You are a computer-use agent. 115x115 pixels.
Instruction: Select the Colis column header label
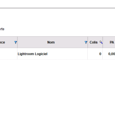pos(93,42)
